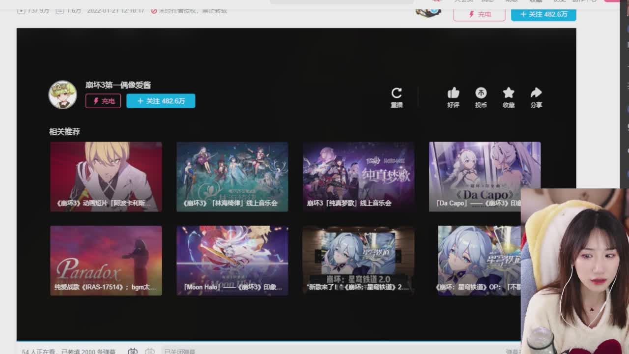
Task: Follow uploader via 关注 482.6万 in player
Action: click(x=161, y=101)
